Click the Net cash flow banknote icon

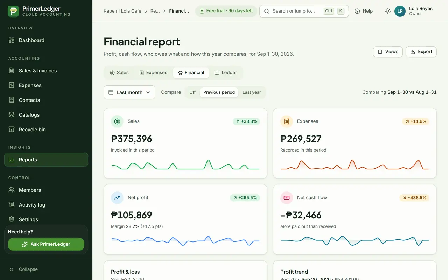coord(287,198)
